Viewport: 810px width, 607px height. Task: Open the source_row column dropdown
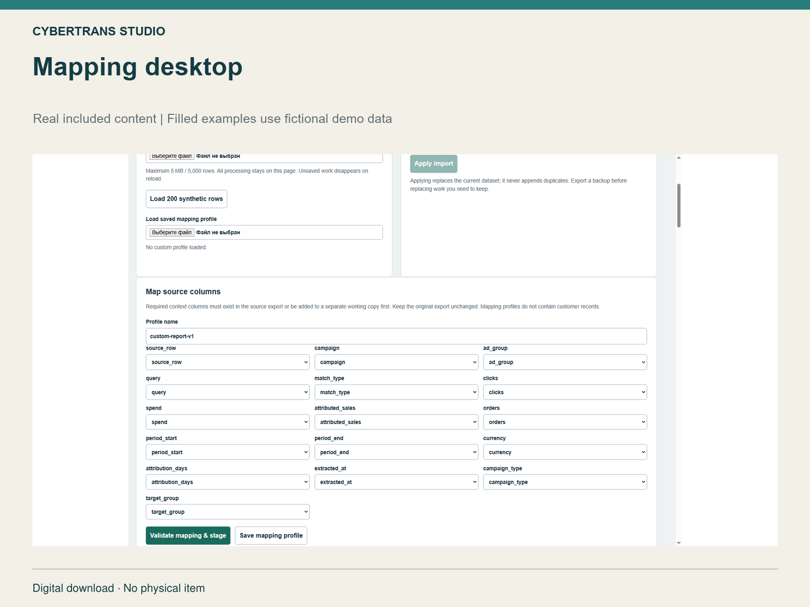click(x=227, y=362)
